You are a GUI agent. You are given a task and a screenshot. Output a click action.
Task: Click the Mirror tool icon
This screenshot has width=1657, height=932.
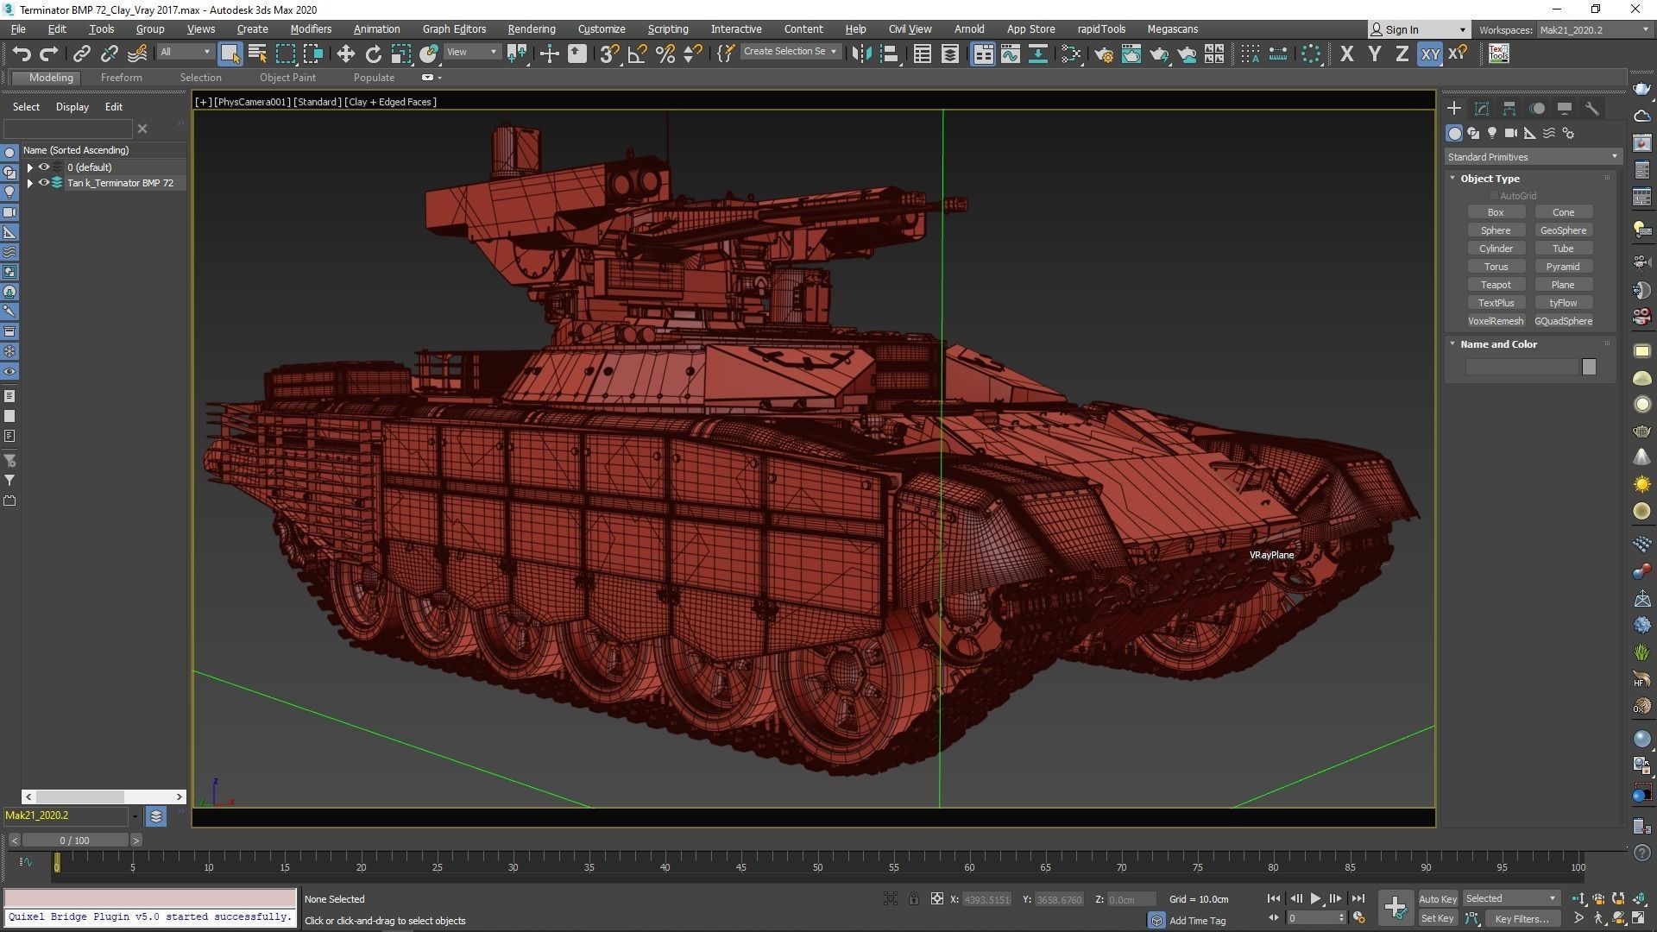860,54
